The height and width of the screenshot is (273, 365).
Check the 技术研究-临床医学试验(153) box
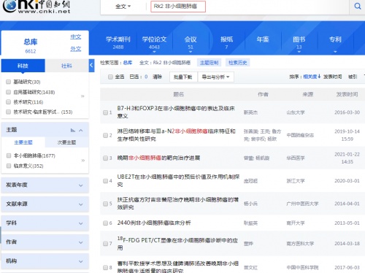pos(9,112)
